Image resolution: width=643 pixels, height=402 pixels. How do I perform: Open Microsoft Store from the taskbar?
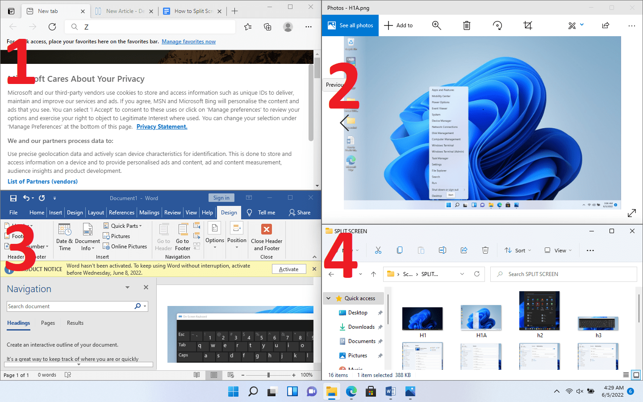[x=371, y=392]
